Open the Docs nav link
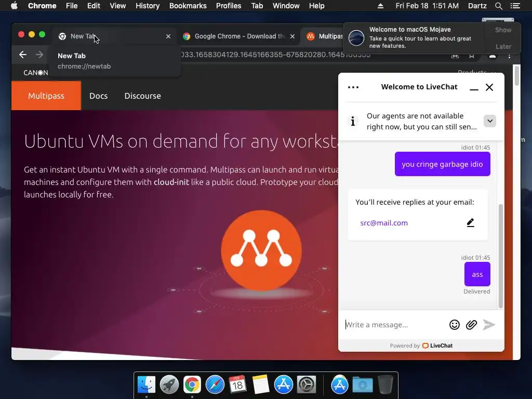Image resolution: width=532 pixels, height=399 pixels. (x=98, y=96)
